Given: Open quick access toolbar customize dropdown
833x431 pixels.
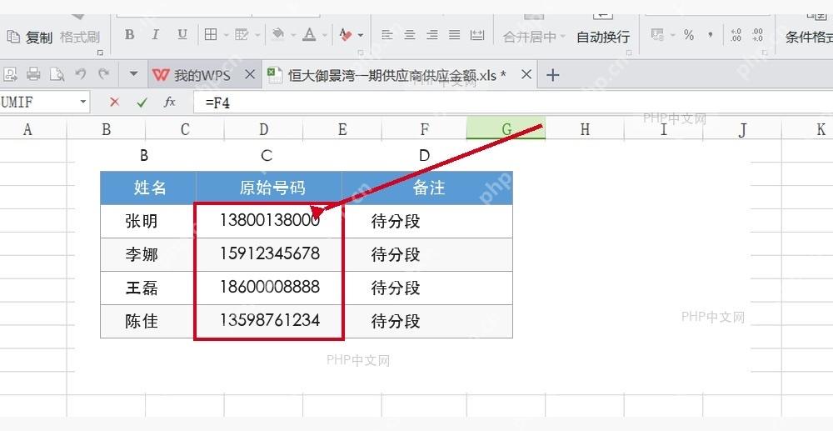Looking at the screenshot, I should coord(134,74).
